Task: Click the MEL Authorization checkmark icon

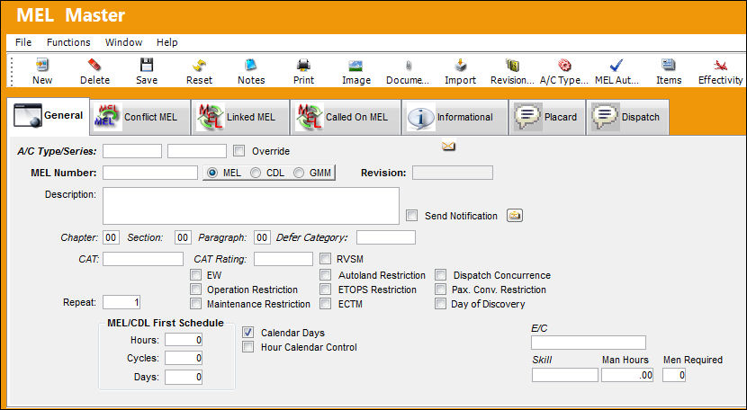Action: 616,66
